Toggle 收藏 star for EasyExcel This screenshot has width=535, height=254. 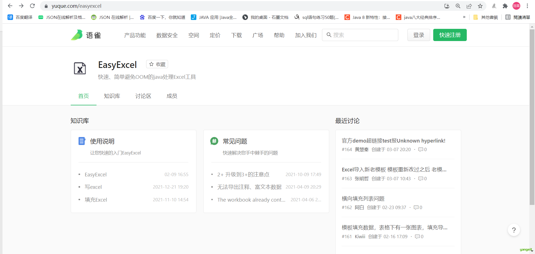pos(157,64)
